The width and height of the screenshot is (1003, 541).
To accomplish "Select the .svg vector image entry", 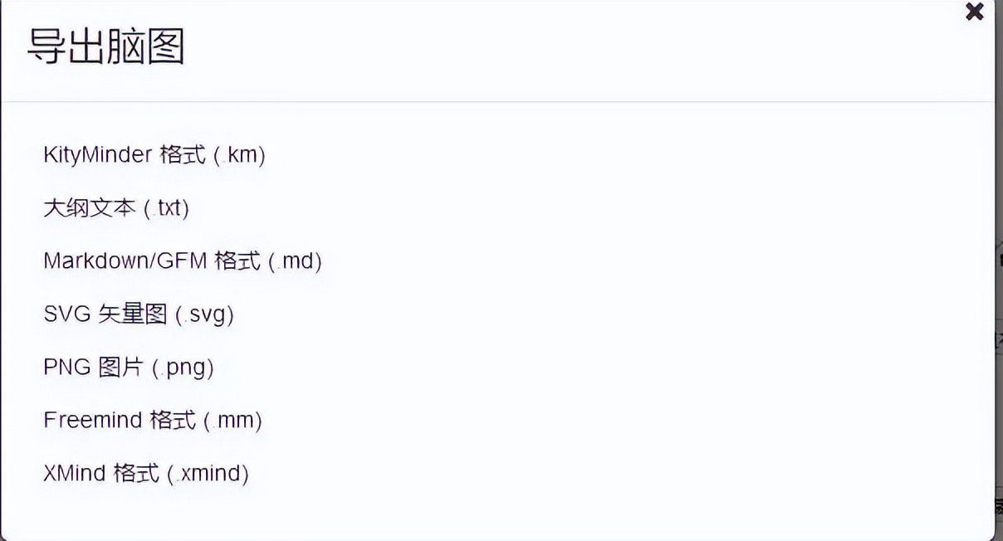I will (x=139, y=314).
